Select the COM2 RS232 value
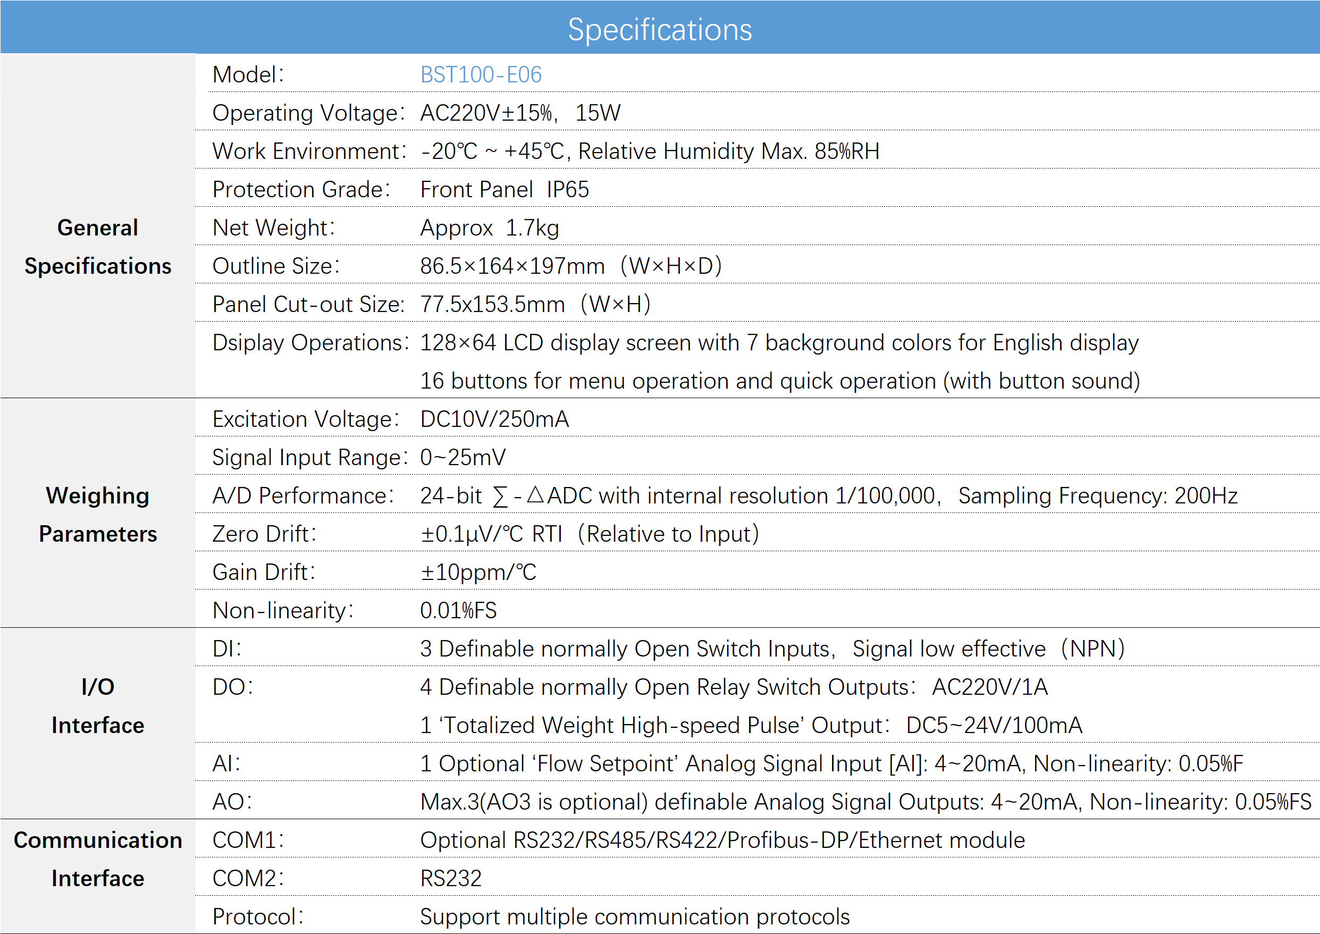This screenshot has height=934, width=1320. [x=451, y=878]
